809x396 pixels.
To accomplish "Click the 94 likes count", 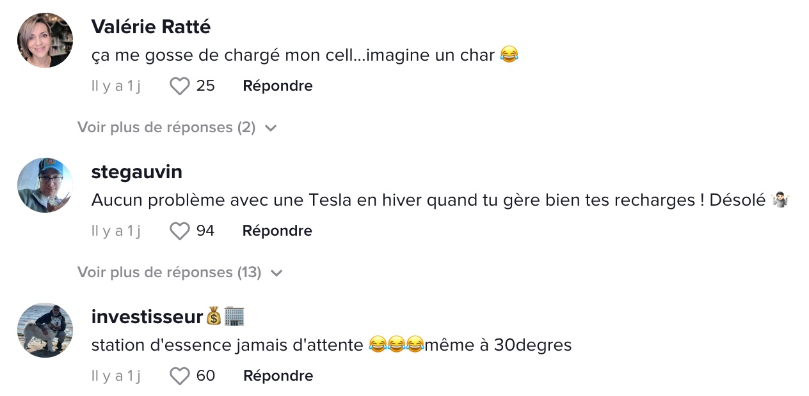I will tap(205, 231).
